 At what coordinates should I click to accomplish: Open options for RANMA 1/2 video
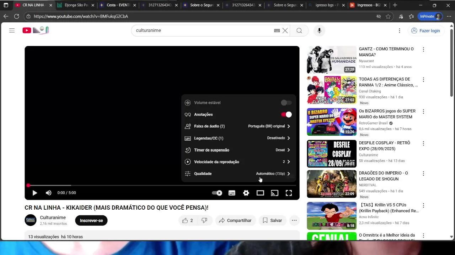[423, 80]
